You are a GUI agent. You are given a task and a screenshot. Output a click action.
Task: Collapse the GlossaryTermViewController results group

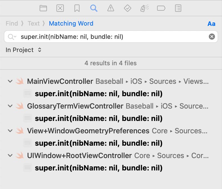click(x=10, y=106)
